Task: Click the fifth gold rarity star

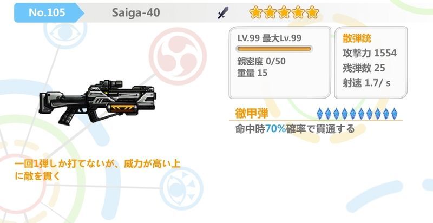Action: pyautogui.click(x=312, y=12)
